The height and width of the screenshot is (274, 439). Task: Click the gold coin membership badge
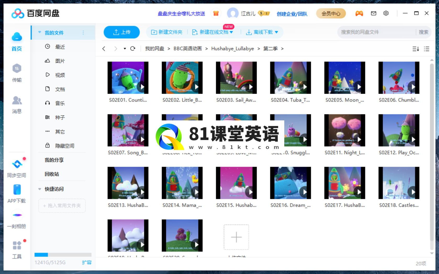click(264, 13)
